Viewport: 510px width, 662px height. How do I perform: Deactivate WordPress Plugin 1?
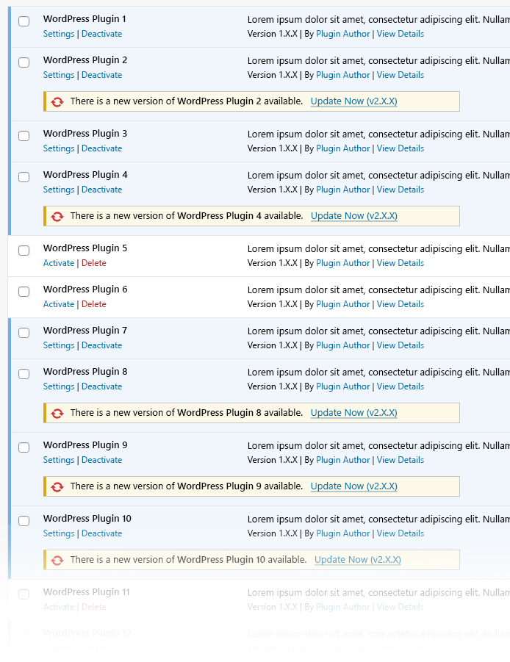tap(101, 34)
